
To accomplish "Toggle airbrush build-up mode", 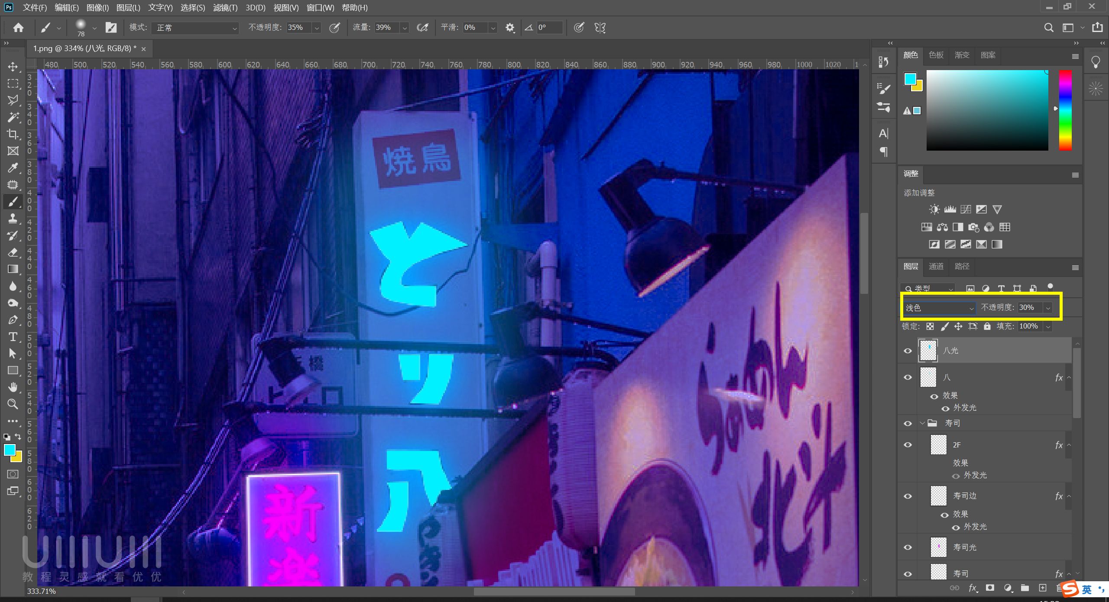I will coord(422,28).
